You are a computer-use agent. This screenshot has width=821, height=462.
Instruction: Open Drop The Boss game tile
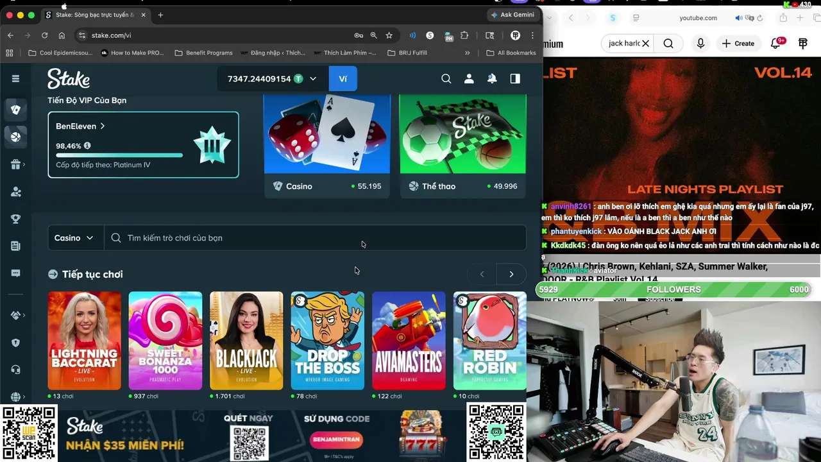click(x=328, y=341)
